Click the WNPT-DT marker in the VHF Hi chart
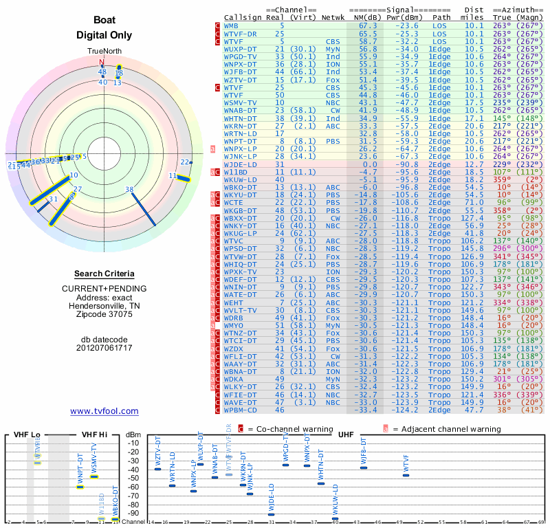 (x=80, y=487)
